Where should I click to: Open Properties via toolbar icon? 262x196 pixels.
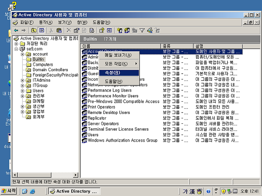pos(76,30)
